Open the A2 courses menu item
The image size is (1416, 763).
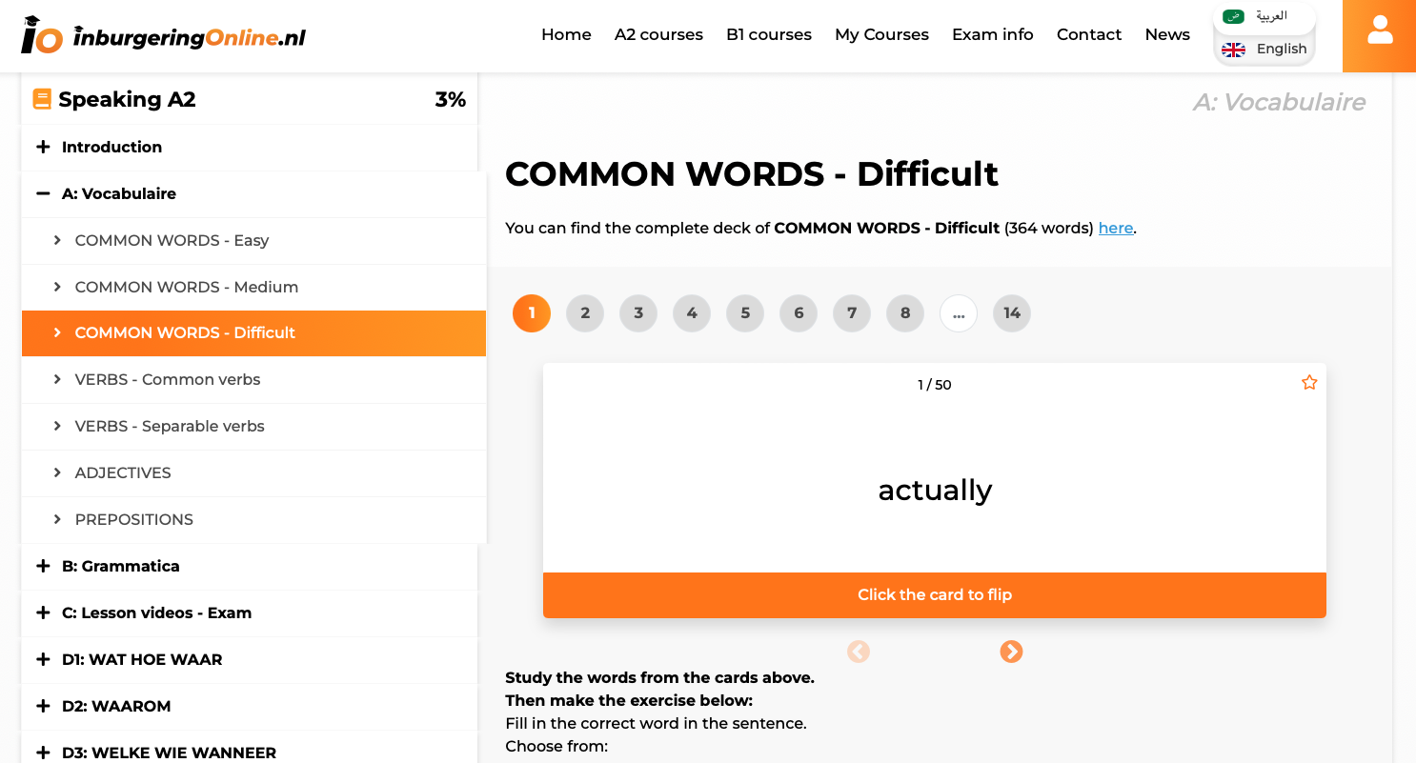(658, 34)
